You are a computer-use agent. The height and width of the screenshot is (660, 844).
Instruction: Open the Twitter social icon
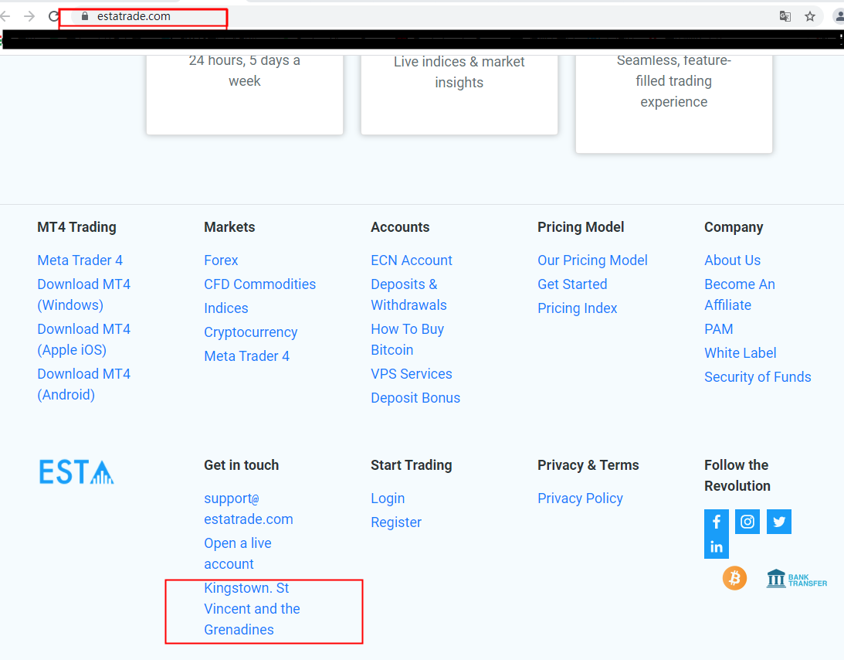pos(779,522)
